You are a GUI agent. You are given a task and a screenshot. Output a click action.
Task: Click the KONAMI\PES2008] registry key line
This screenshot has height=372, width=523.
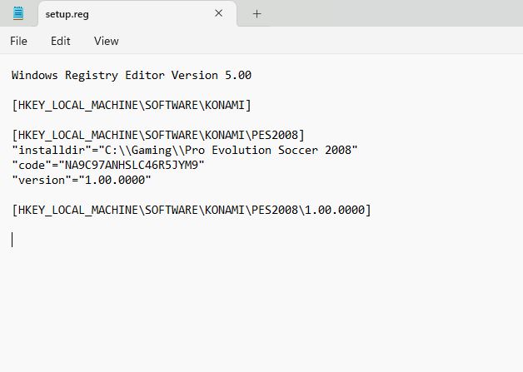158,135
